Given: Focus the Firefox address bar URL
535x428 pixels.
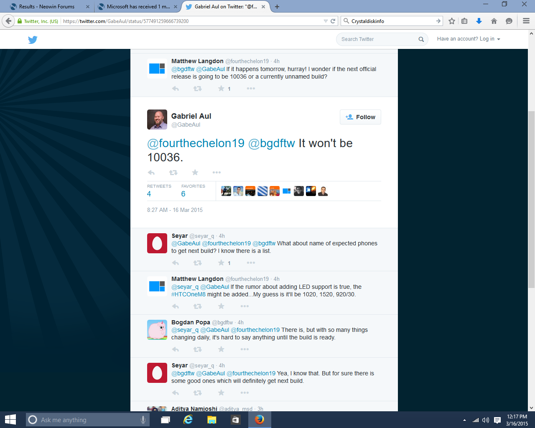Looking at the screenshot, I should [x=192, y=21].
